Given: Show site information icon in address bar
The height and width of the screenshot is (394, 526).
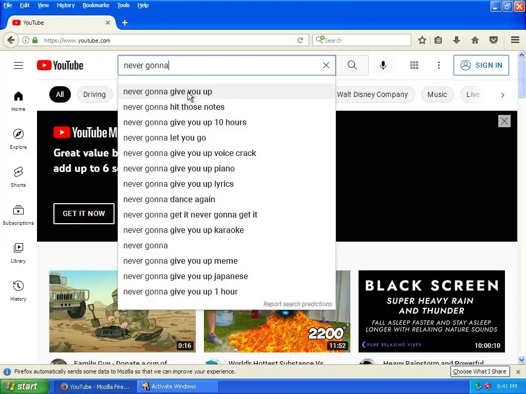Looking at the screenshot, I should 26,40.
